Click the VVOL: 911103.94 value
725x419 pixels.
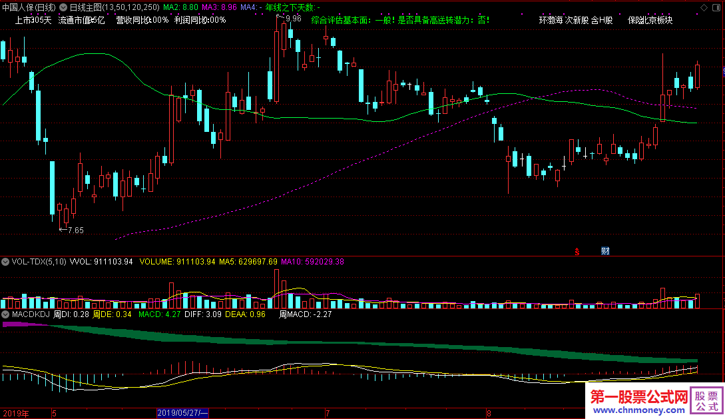(x=101, y=262)
